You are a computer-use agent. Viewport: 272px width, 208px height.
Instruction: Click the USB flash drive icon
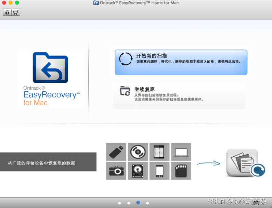pos(116,152)
